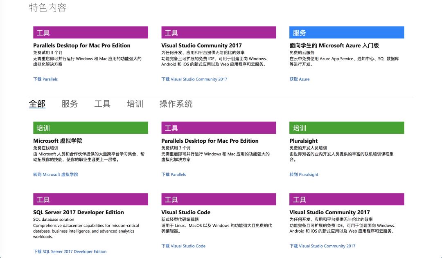Switch to the 服务 filter tab
Viewport: 442px width, 258px height.
70,104
